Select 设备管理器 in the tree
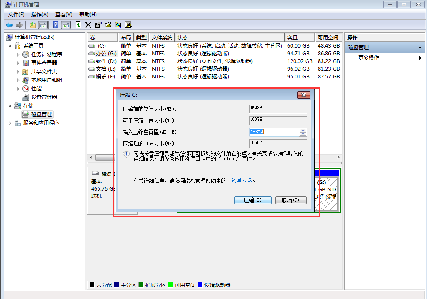Screen dimensions: 427x299 tap(44, 97)
